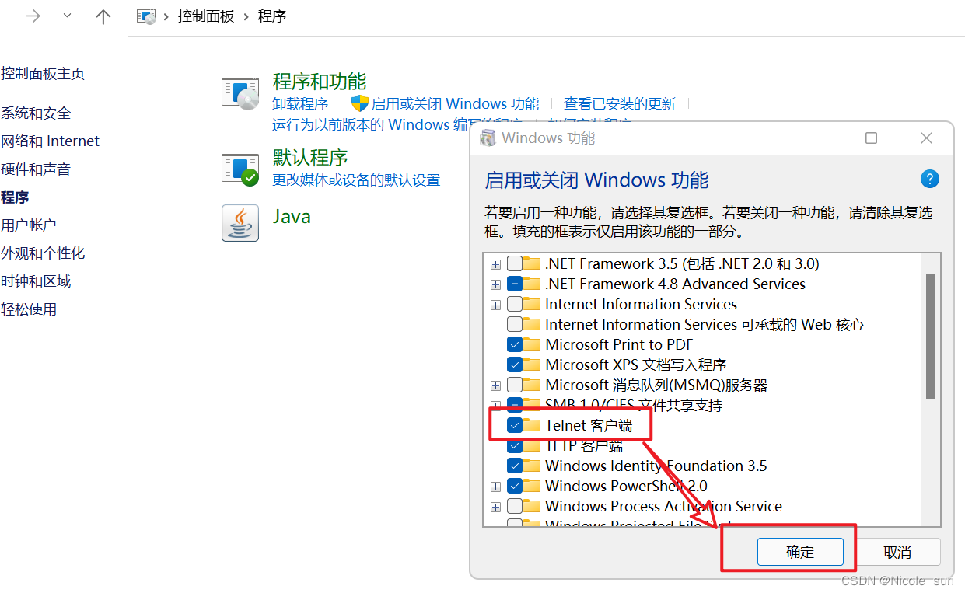965x593 pixels.
Task: Click folder icon of Microsoft Print to PDF
Action: pyautogui.click(x=532, y=344)
